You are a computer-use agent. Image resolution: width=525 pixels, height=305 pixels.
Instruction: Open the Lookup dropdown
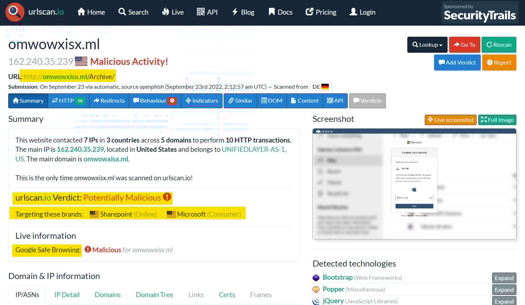[x=427, y=45]
